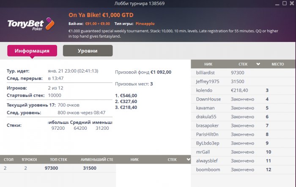The width and height of the screenshot is (296, 187).
Task: Switch to the Уровни tab
Action: click(x=88, y=51)
